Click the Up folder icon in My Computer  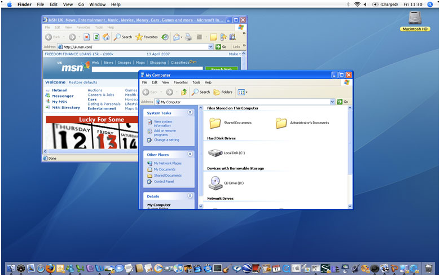click(184, 92)
